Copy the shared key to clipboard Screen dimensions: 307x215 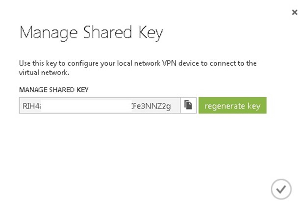188,105
